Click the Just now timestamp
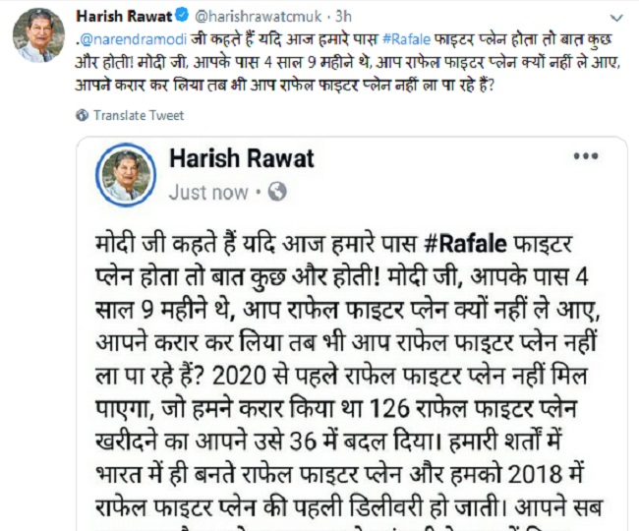 pos(208,192)
